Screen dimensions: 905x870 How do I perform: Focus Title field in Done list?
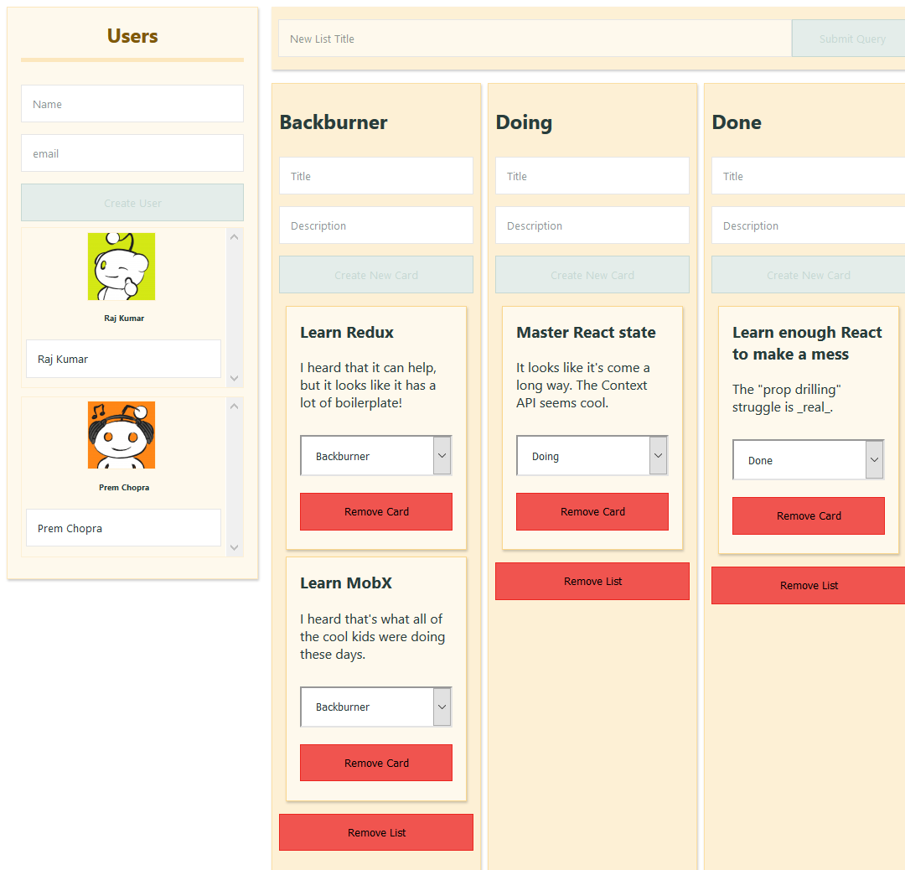(808, 175)
